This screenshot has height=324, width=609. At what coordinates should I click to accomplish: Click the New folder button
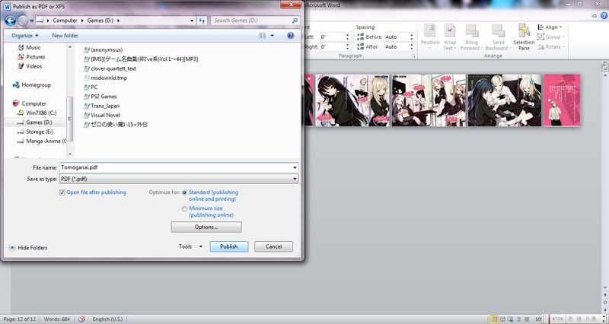pyautogui.click(x=65, y=35)
